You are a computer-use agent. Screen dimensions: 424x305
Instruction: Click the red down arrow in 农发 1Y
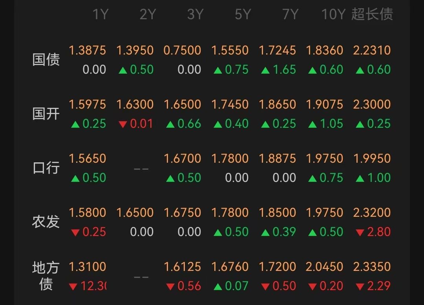point(75,233)
